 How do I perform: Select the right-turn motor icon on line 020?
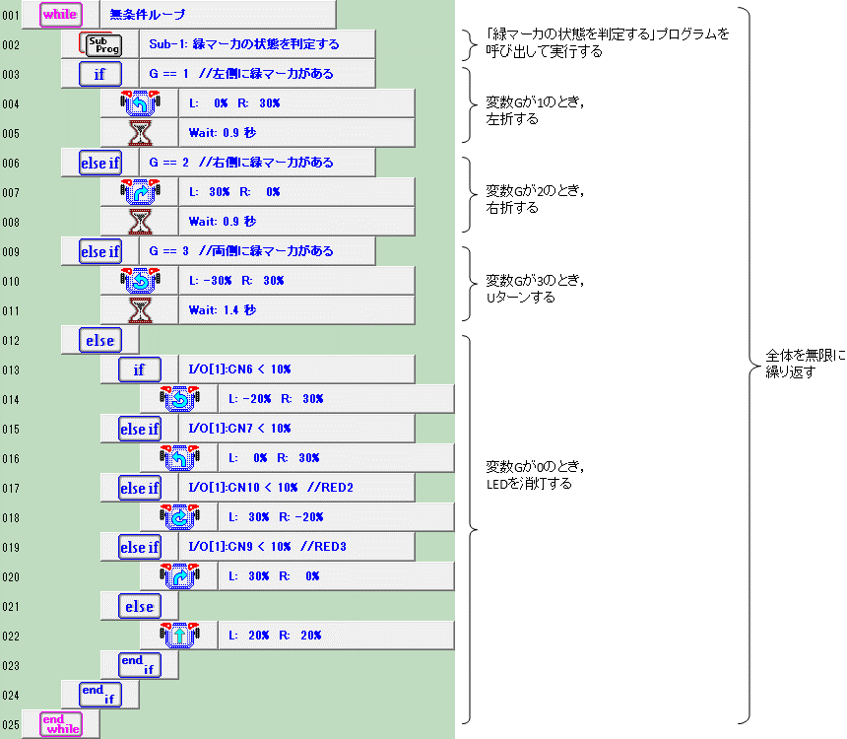pyautogui.click(x=179, y=576)
